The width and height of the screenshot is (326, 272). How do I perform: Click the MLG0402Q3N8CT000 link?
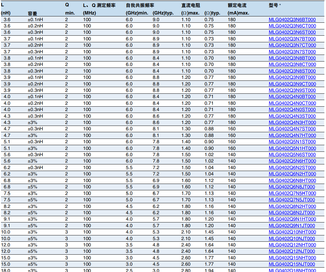292,64
